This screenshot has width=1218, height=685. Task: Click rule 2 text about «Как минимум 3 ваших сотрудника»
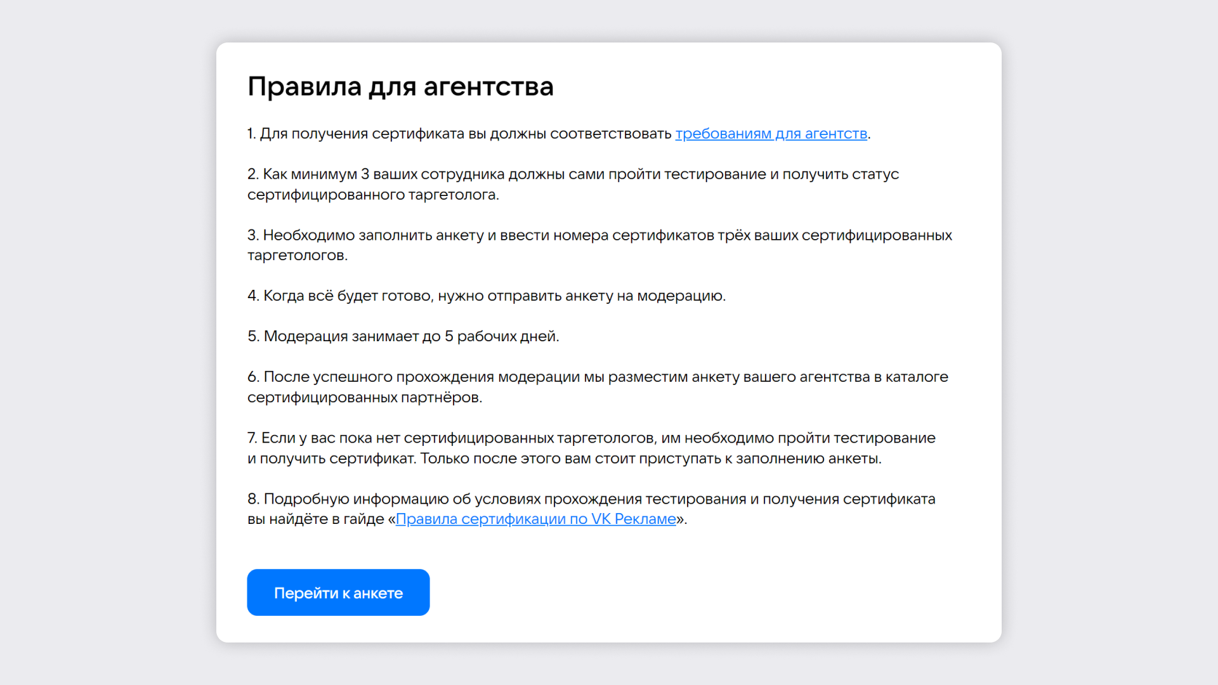pos(573,184)
